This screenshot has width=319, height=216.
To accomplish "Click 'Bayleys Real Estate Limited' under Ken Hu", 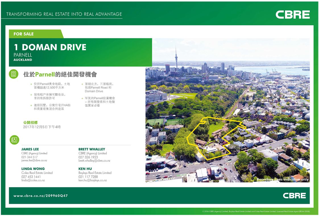I will 95,173.
